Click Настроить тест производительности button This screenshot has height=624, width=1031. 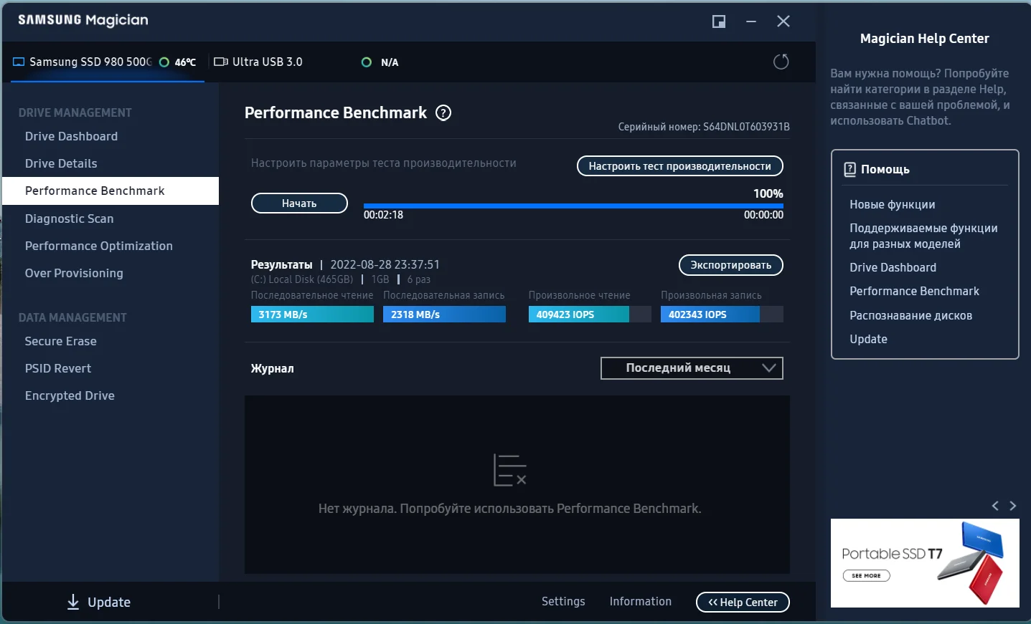680,166
